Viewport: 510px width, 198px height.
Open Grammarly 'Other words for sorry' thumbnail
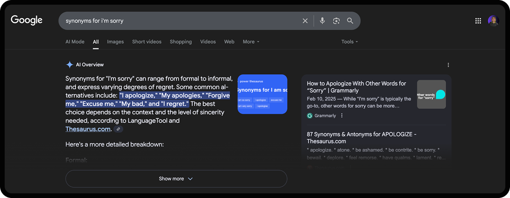[431, 94]
